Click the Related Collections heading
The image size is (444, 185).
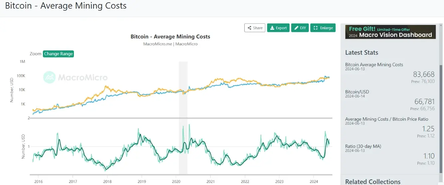click(373, 182)
